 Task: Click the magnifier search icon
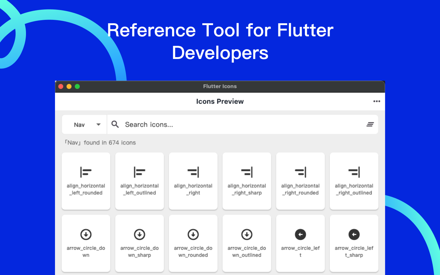[115, 124]
